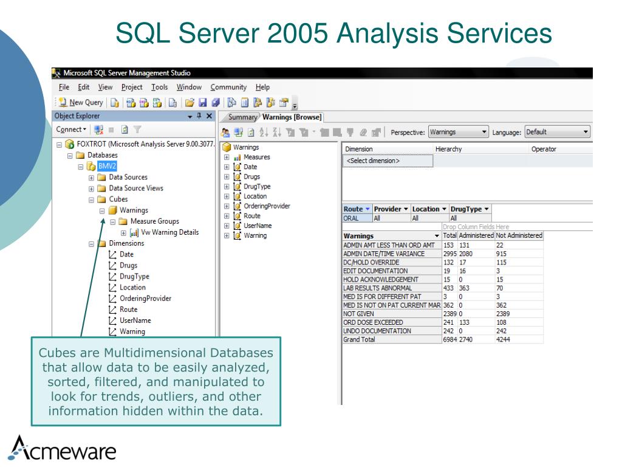Click the Stop icon in Object Explorer toolbar

112,130
